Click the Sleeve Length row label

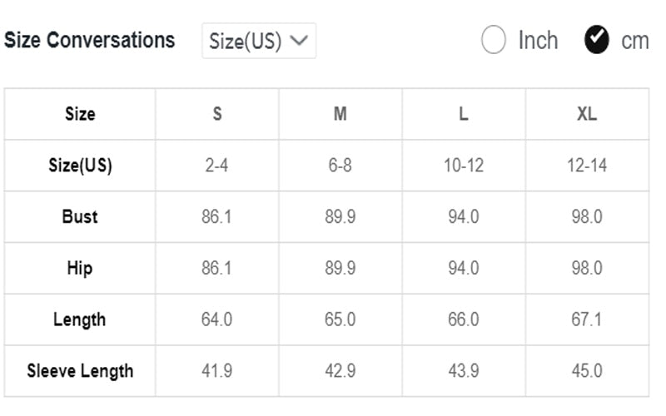(x=80, y=371)
